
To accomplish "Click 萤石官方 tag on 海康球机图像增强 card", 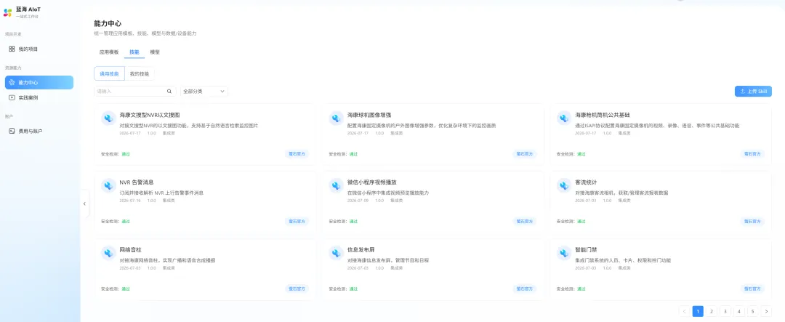I will coord(525,154).
